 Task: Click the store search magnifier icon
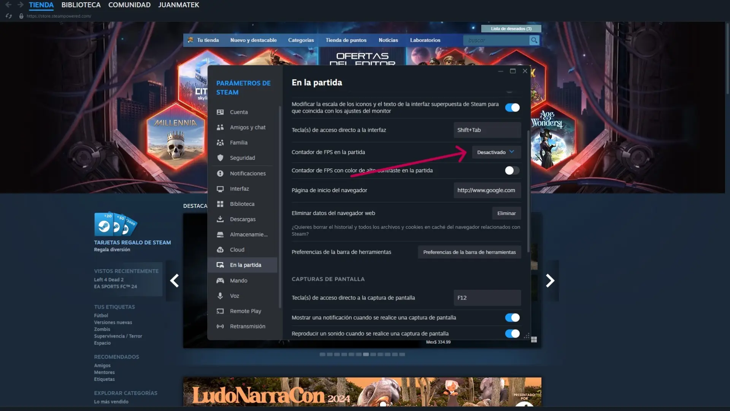pyautogui.click(x=534, y=40)
